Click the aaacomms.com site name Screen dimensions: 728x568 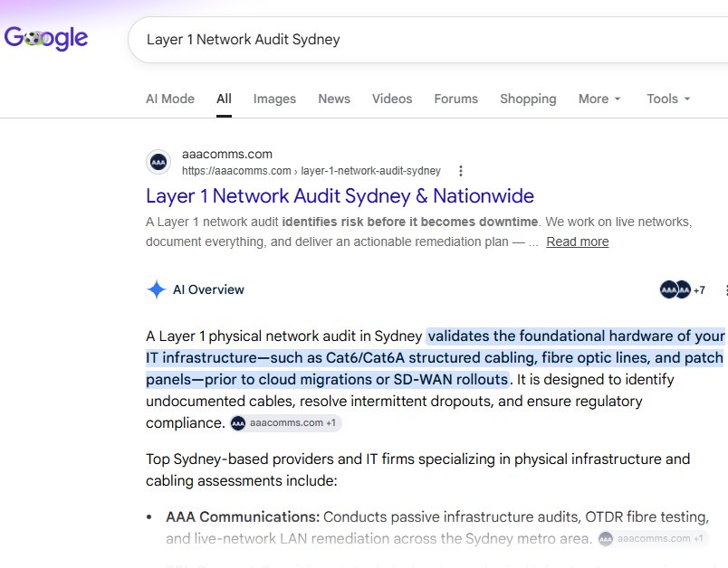227,154
